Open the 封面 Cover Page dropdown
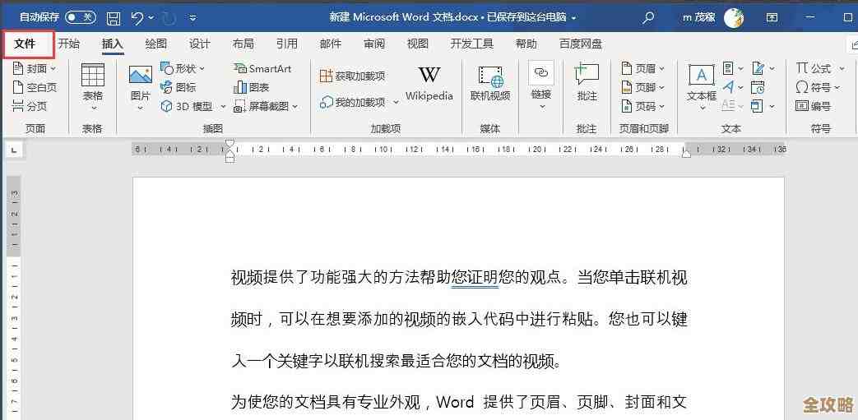858x420 pixels. point(35,68)
